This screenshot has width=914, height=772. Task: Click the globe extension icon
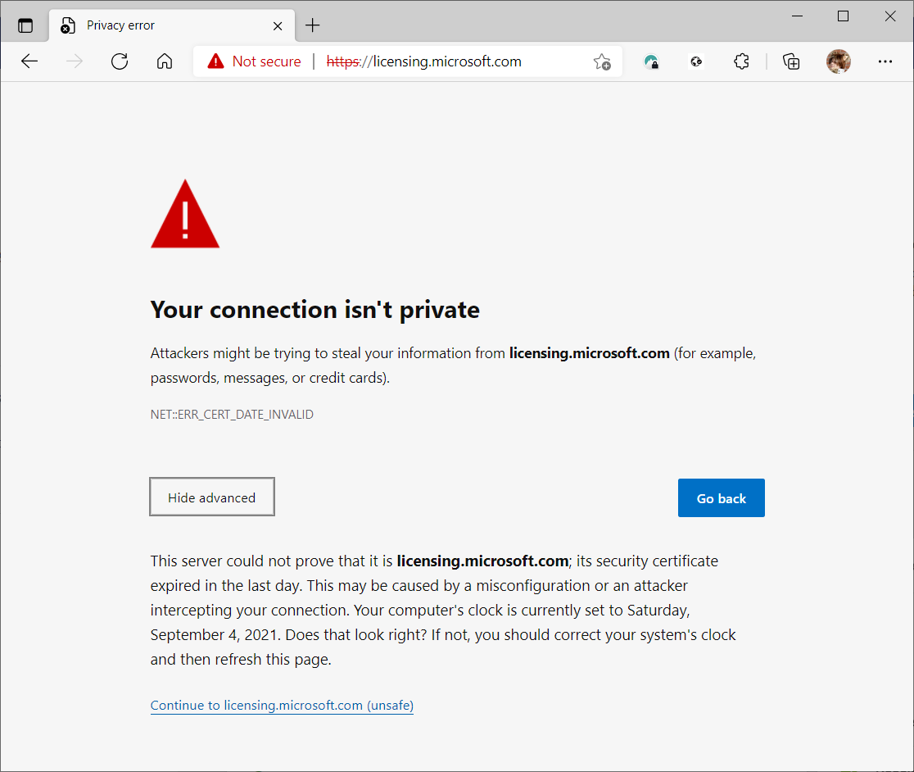point(696,61)
